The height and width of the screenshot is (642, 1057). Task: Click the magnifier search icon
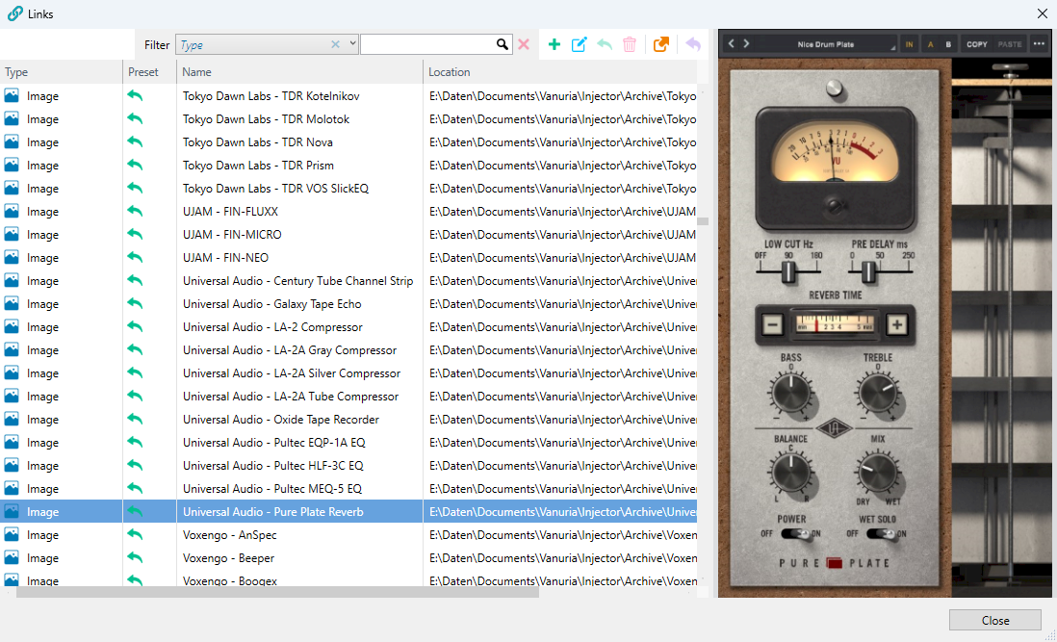503,44
